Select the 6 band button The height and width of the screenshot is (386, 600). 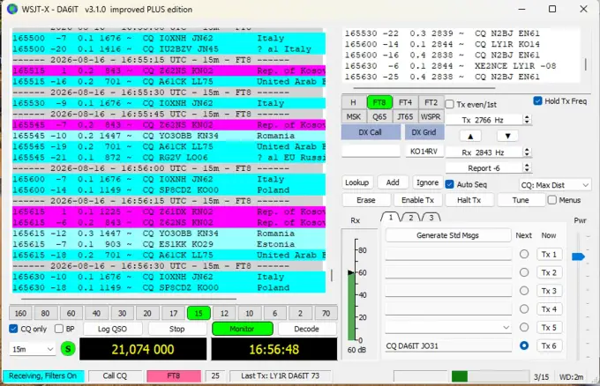[x=274, y=314]
